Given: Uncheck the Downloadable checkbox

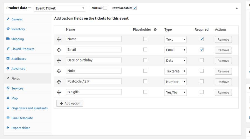Looking at the screenshot, I should pyautogui.click(x=135, y=8).
